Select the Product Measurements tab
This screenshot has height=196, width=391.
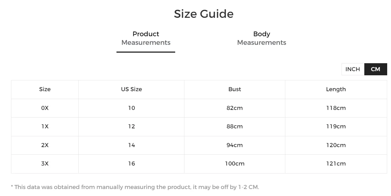[146, 38]
